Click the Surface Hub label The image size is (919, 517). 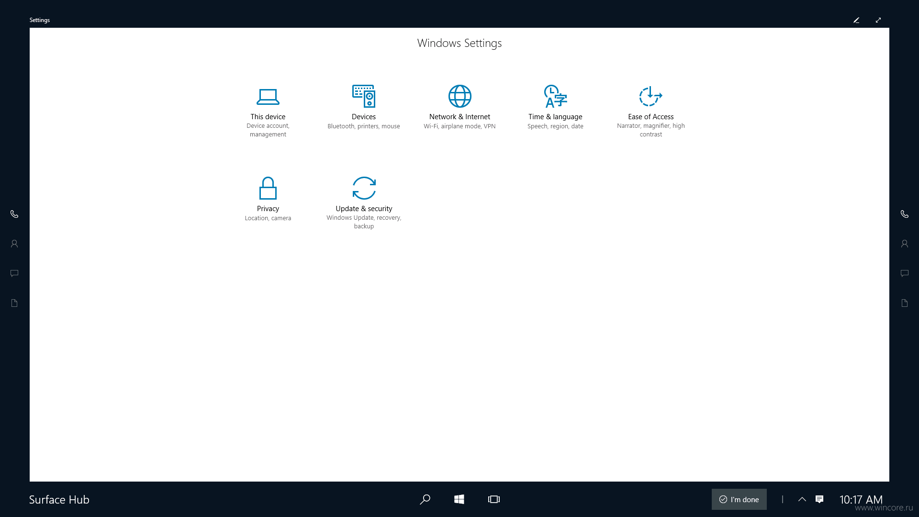(x=59, y=499)
